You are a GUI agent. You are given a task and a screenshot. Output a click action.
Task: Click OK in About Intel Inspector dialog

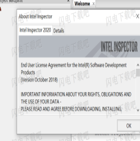pyautogui.click(x=129, y=126)
